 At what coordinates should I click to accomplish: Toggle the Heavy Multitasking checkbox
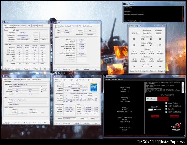(x=166, y=112)
